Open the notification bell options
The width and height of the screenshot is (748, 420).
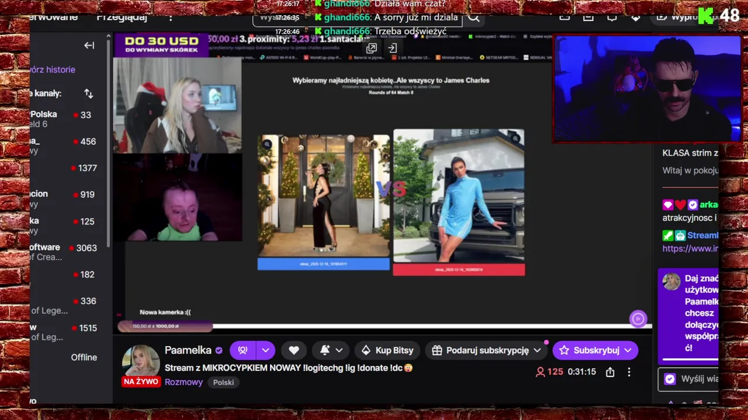pyautogui.click(x=331, y=350)
